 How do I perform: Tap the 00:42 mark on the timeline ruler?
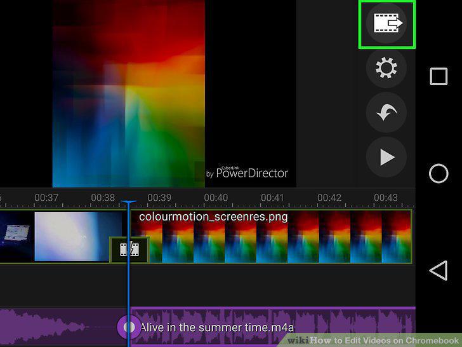point(329,198)
